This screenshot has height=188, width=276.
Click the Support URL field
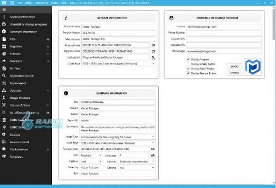tap(224, 39)
